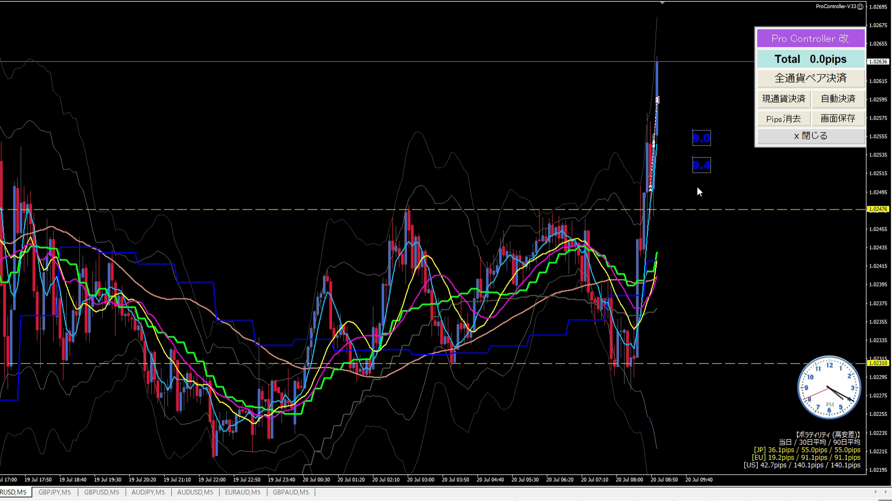The width and height of the screenshot is (892, 501).
Task: Click the 19 Jul 22:00 time axis label
Action: click(x=211, y=480)
